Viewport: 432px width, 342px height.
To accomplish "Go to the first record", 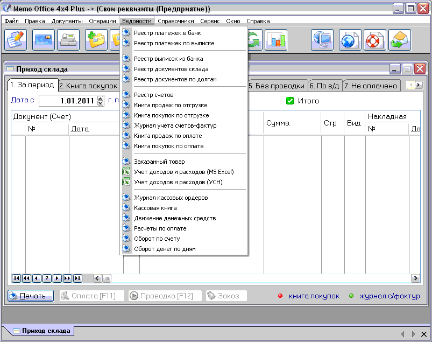I will (x=16, y=278).
